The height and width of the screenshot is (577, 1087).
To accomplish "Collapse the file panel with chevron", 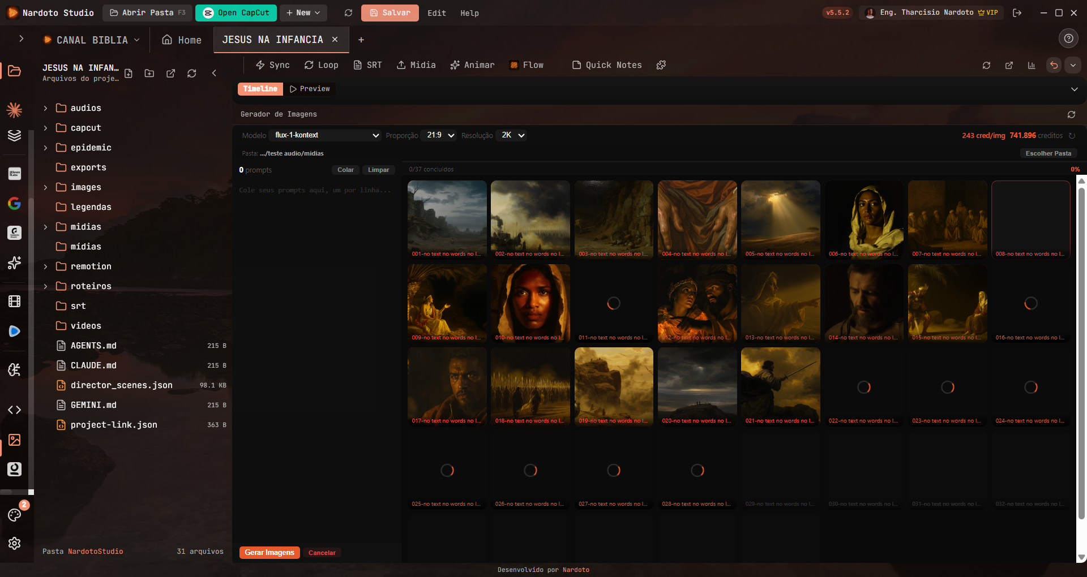I will click(x=214, y=73).
